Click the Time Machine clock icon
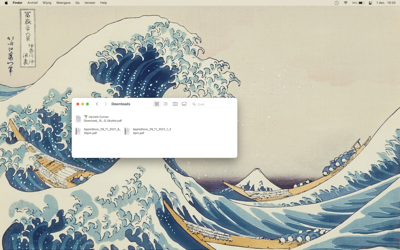Screen dimensions: 400x250 pyautogui.click(x=337, y=3)
